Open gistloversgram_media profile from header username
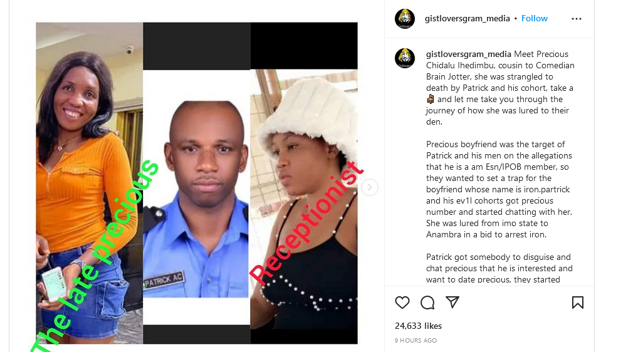The image size is (643, 352). (x=467, y=18)
